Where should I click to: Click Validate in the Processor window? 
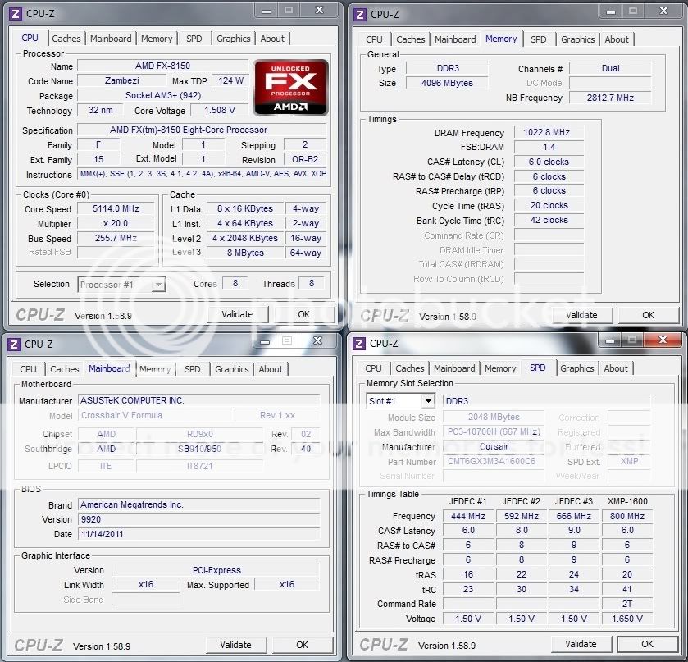[x=237, y=314]
